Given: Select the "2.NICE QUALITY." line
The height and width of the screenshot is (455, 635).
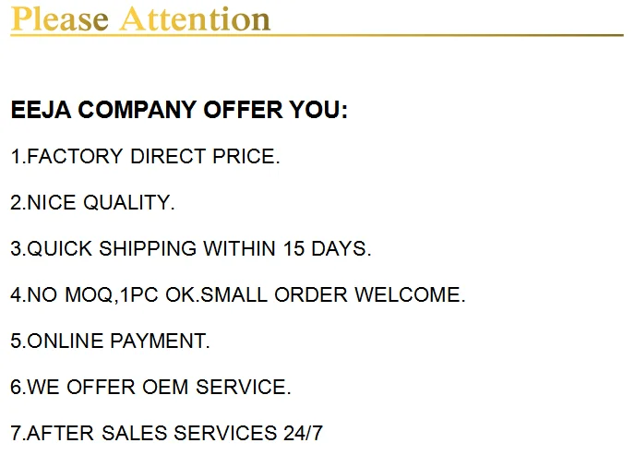Looking at the screenshot, I should (92, 203).
